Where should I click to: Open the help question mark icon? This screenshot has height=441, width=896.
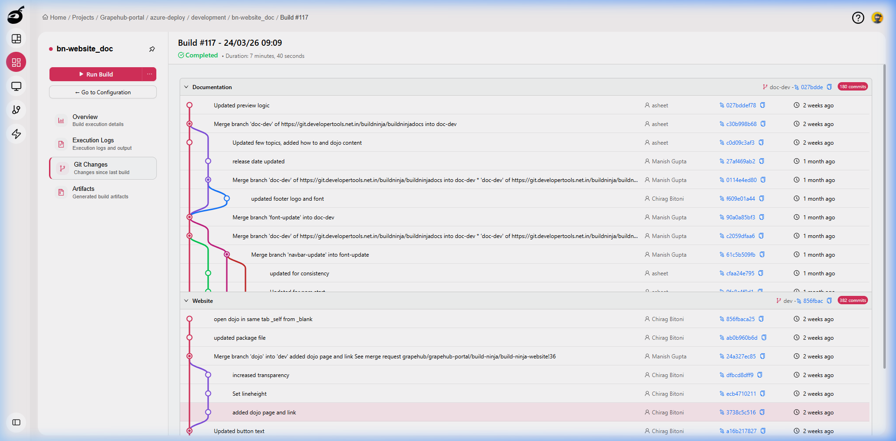pos(859,18)
